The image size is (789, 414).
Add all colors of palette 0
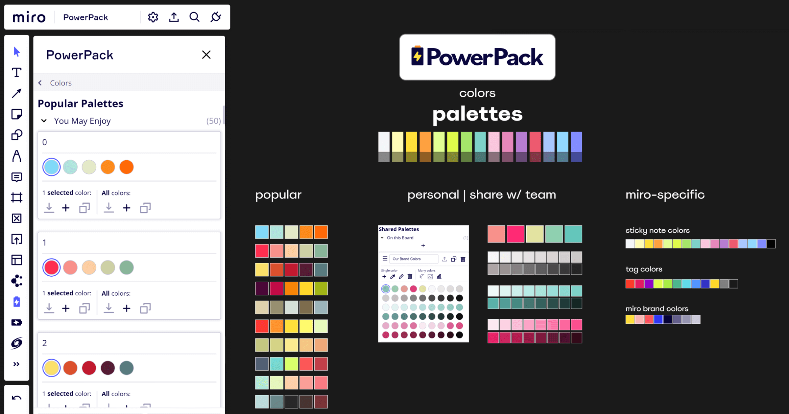click(127, 208)
